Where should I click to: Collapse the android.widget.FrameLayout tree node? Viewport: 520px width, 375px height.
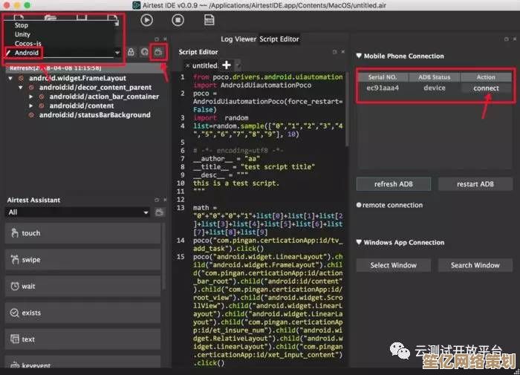click(11, 78)
